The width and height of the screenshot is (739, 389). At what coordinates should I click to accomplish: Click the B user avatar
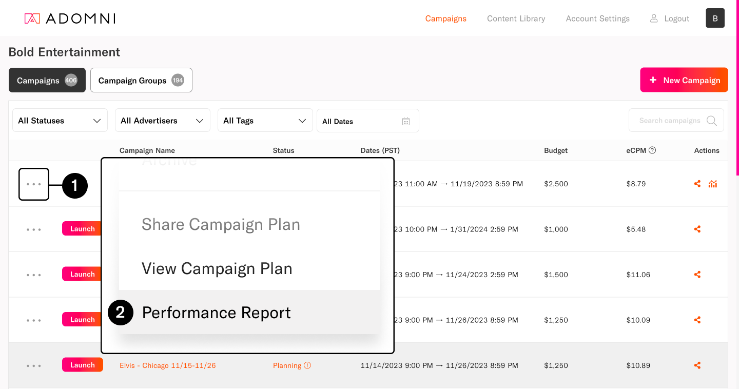pyautogui.click(x=715, y=18)
